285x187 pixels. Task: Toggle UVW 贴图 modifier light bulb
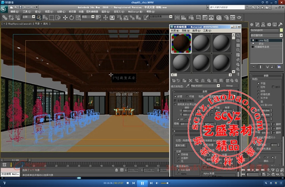click(x=253, y=41)
